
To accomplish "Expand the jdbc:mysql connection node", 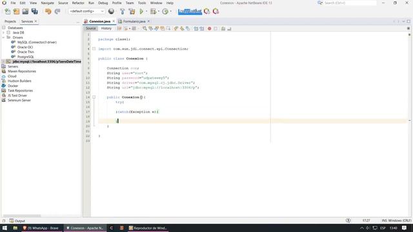I will pos(3,62).
